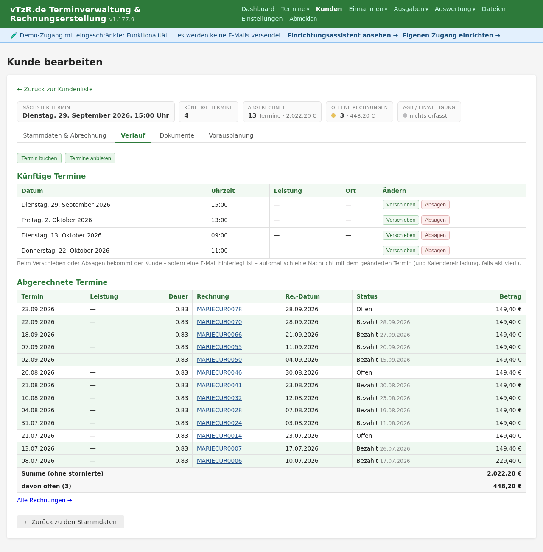Open the Termine dropdown menu
This screenshot has height=552, width=543.
295,9
